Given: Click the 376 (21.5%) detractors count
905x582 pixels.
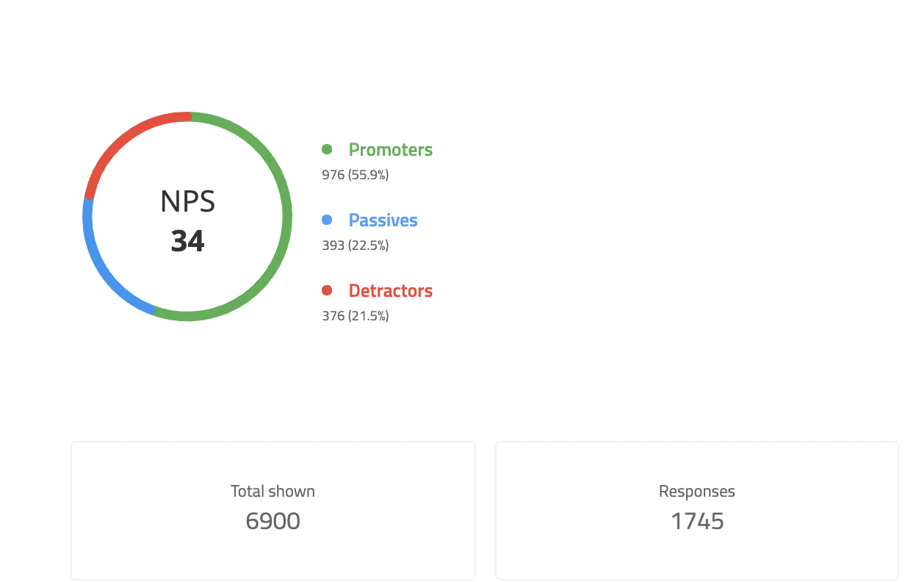Looking at the screenshot, I should [x=355, y=316].
